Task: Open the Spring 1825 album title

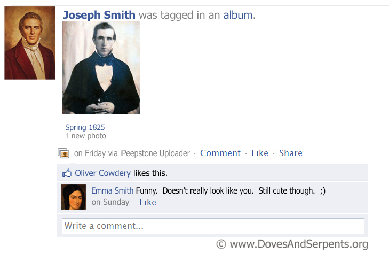Action: coord(85,127)
